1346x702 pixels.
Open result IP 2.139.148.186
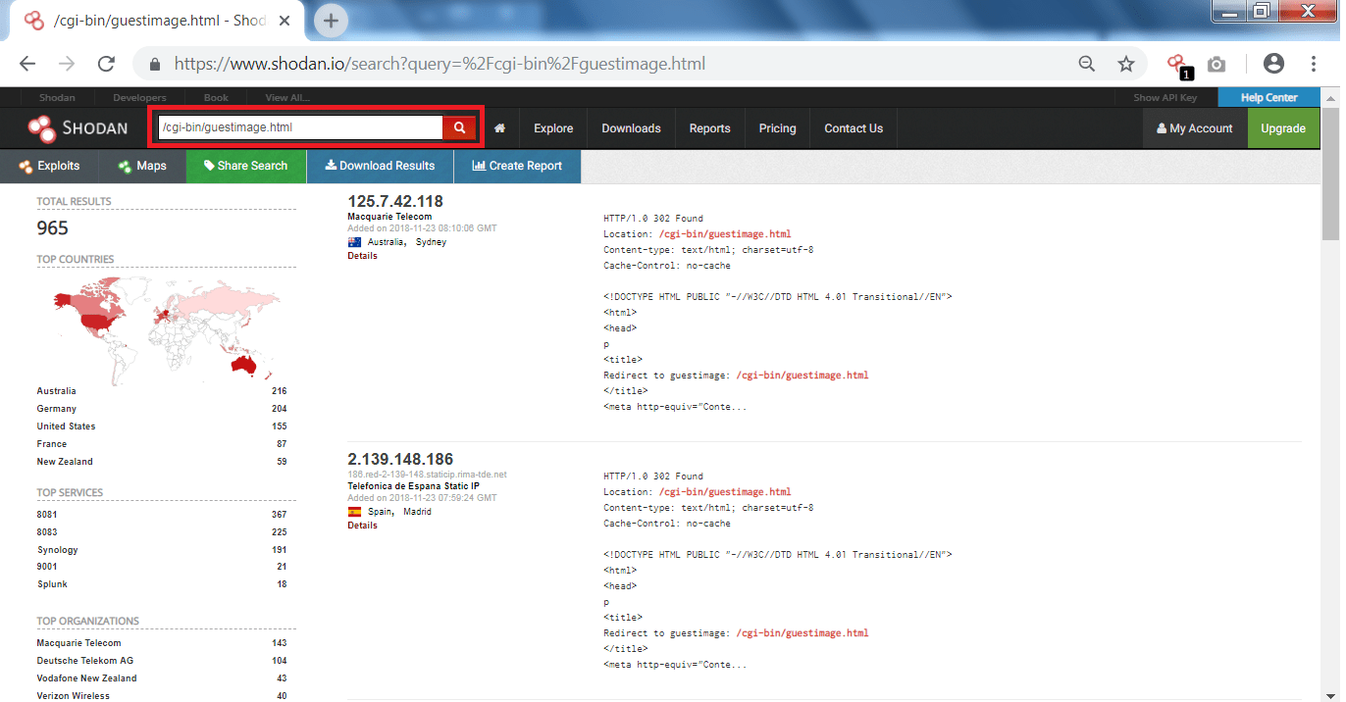[400, 459]
